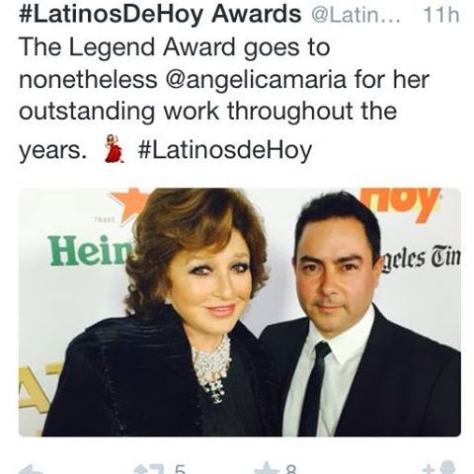Follow the account via plus-person icon

point(440,469)
